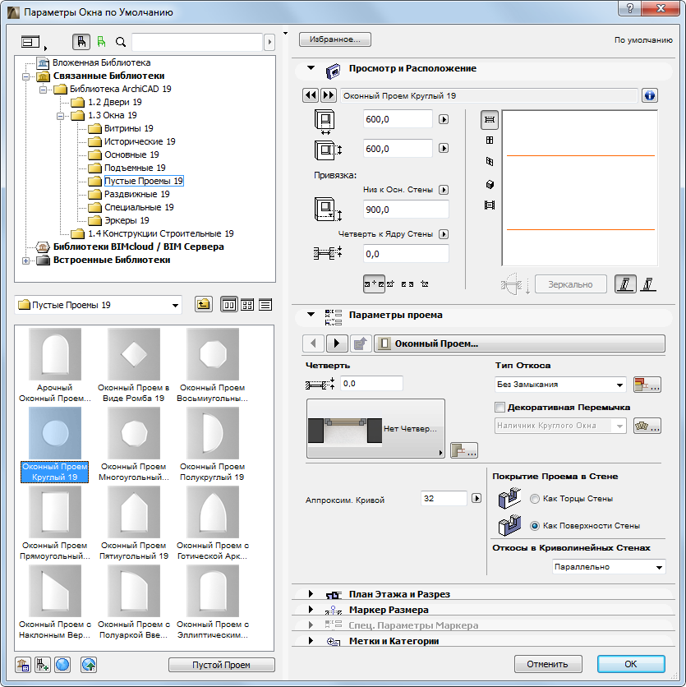Screen dimensions: 686x687
Task: Click the blue globe web objects icon
Action: click(x=62, y=665)
